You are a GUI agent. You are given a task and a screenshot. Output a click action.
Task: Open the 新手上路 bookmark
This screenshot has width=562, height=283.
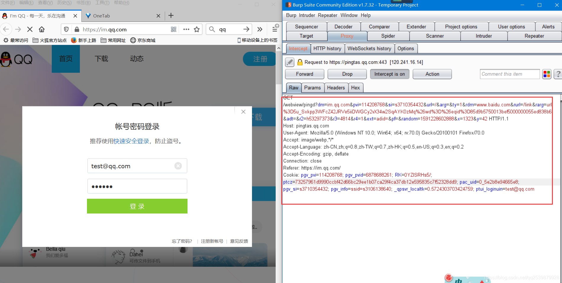tap(84, 40)
